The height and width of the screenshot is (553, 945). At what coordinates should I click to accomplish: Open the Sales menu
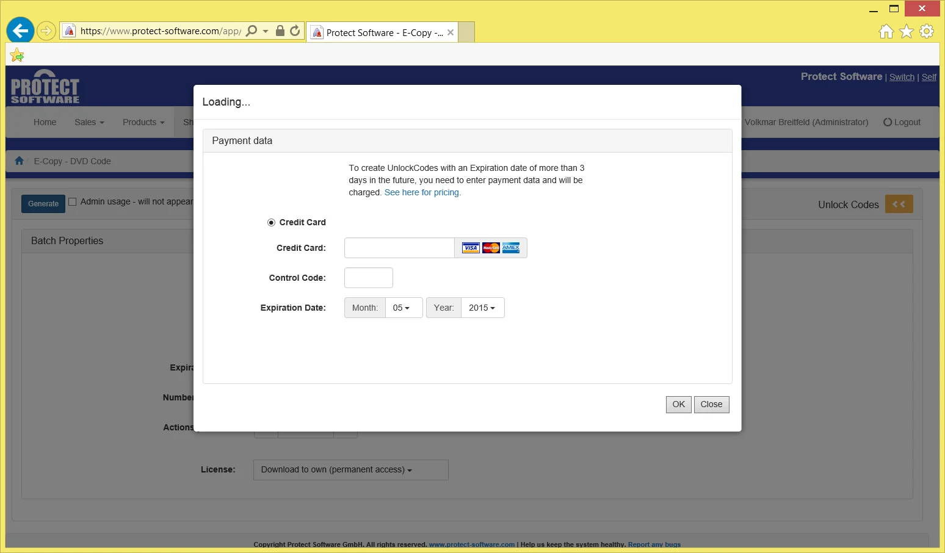pyautogui.click(x=89, y=123)
